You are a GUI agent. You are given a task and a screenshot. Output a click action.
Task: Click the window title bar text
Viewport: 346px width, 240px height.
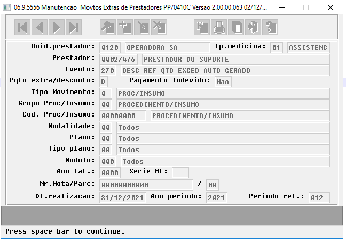tap(140, 7)
